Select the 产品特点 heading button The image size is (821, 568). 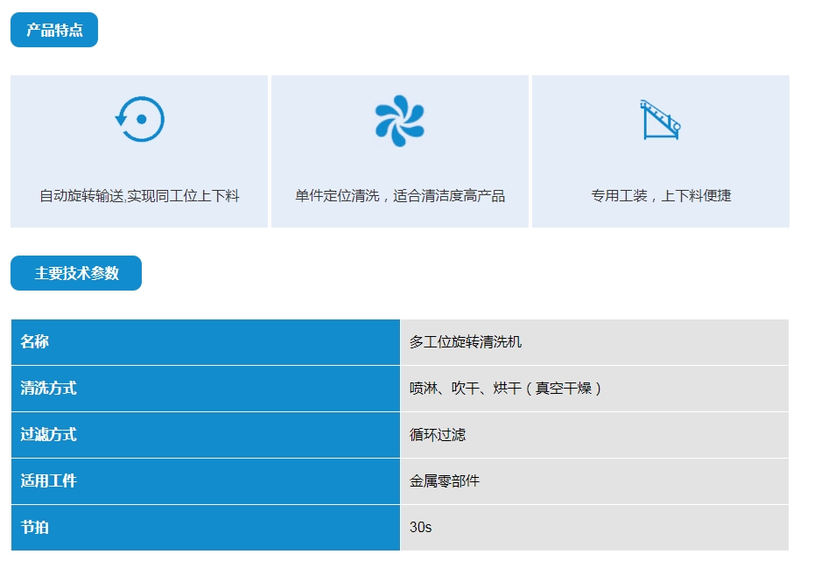coord(54,30)
